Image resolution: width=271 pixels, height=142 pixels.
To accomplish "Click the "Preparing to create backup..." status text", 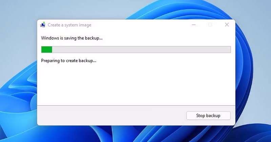I will (68, 61).
